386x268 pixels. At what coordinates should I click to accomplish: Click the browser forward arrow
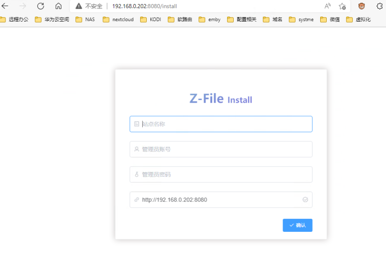(x=23, y=6)
